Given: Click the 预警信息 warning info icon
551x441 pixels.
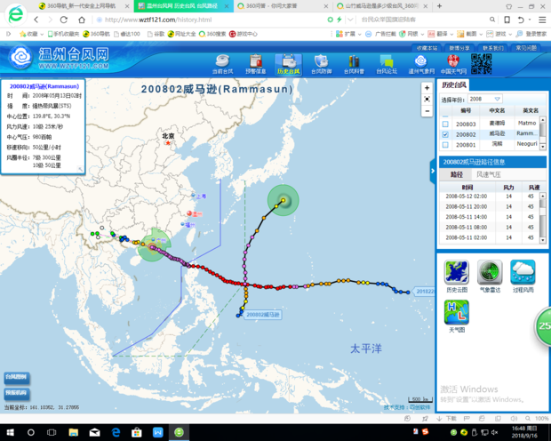Looking at the screenshot, I should (255, 62).
